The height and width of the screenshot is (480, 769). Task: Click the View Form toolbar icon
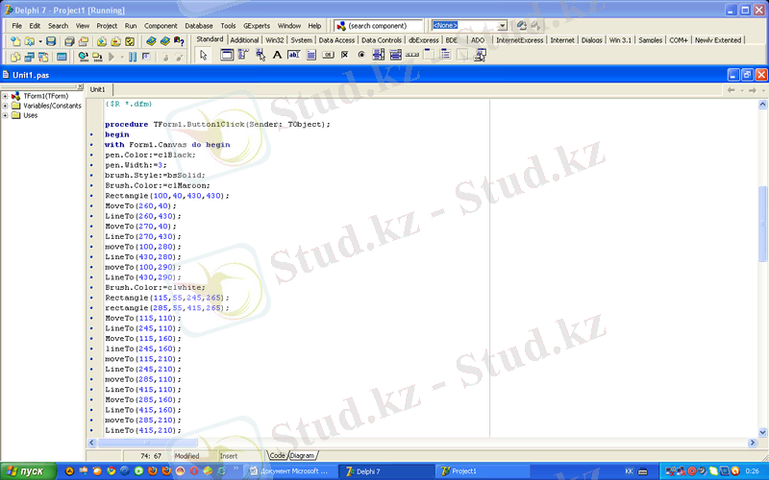pos(30,58)
